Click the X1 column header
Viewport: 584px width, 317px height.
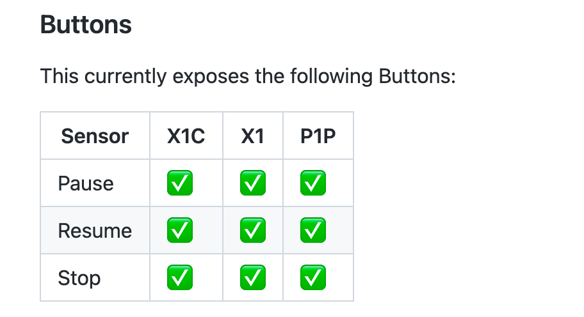[x=253, y=136]
